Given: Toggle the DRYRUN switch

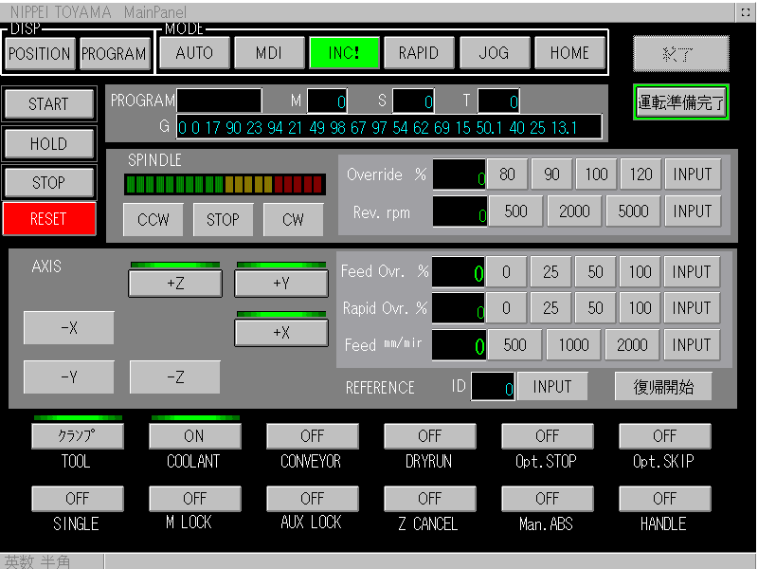Looking at the screenshot, I should [x=429, y=436].
